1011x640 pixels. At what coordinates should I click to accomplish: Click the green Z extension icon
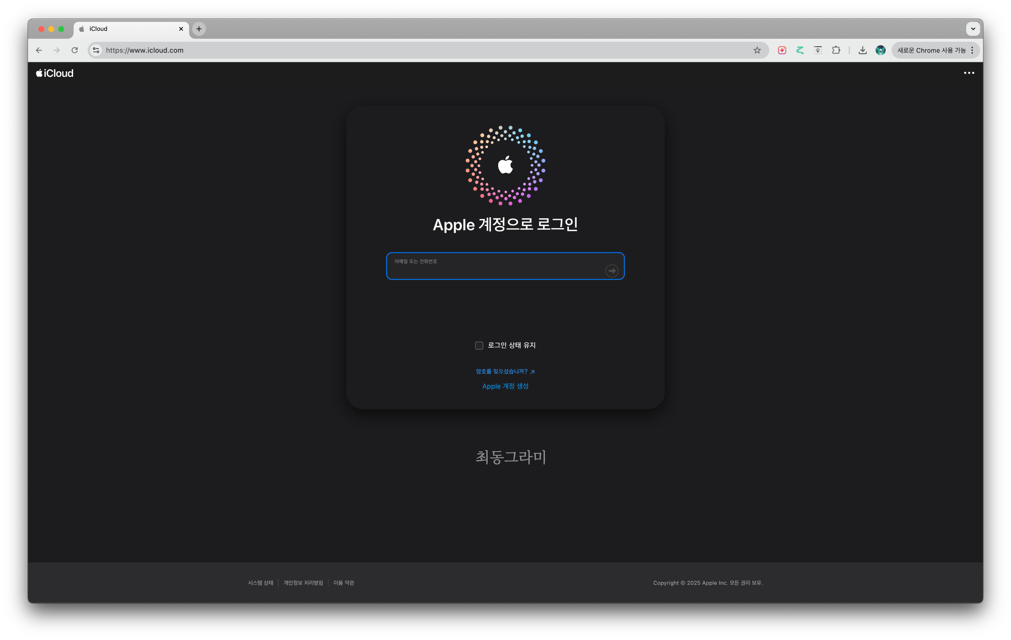tap(800, 51)
